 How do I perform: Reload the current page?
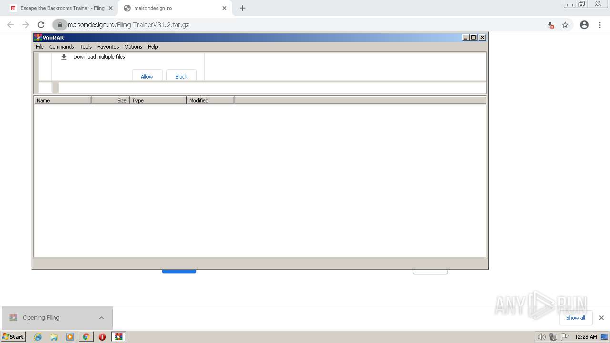[x=41, y=25]
